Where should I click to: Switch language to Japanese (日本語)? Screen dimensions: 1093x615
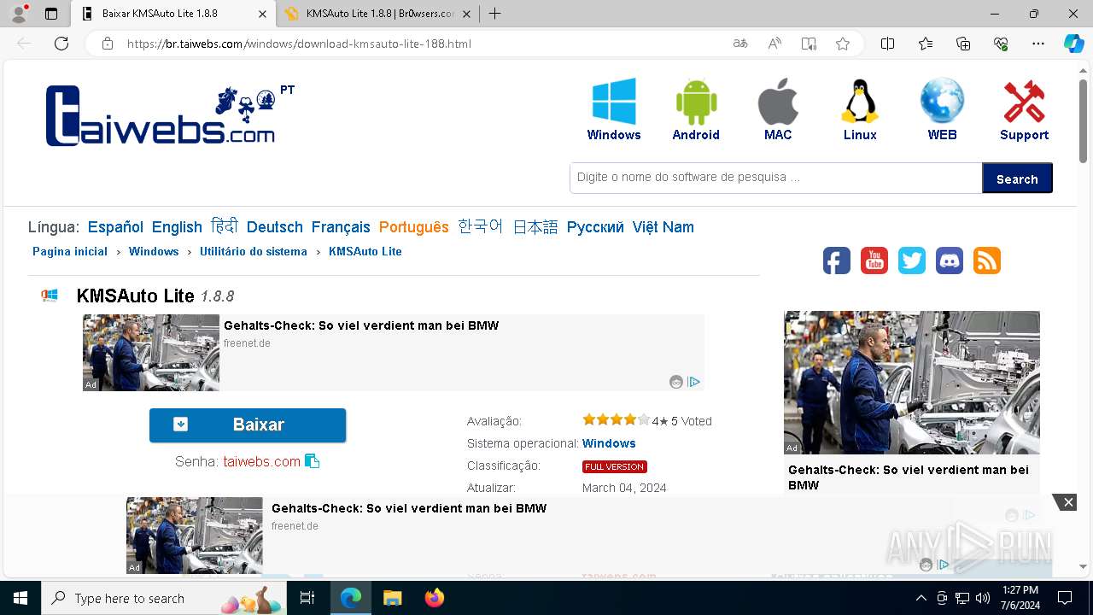(x=535, y=227)
